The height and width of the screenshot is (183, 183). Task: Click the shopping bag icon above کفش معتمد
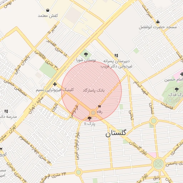[x=48, y=10]
